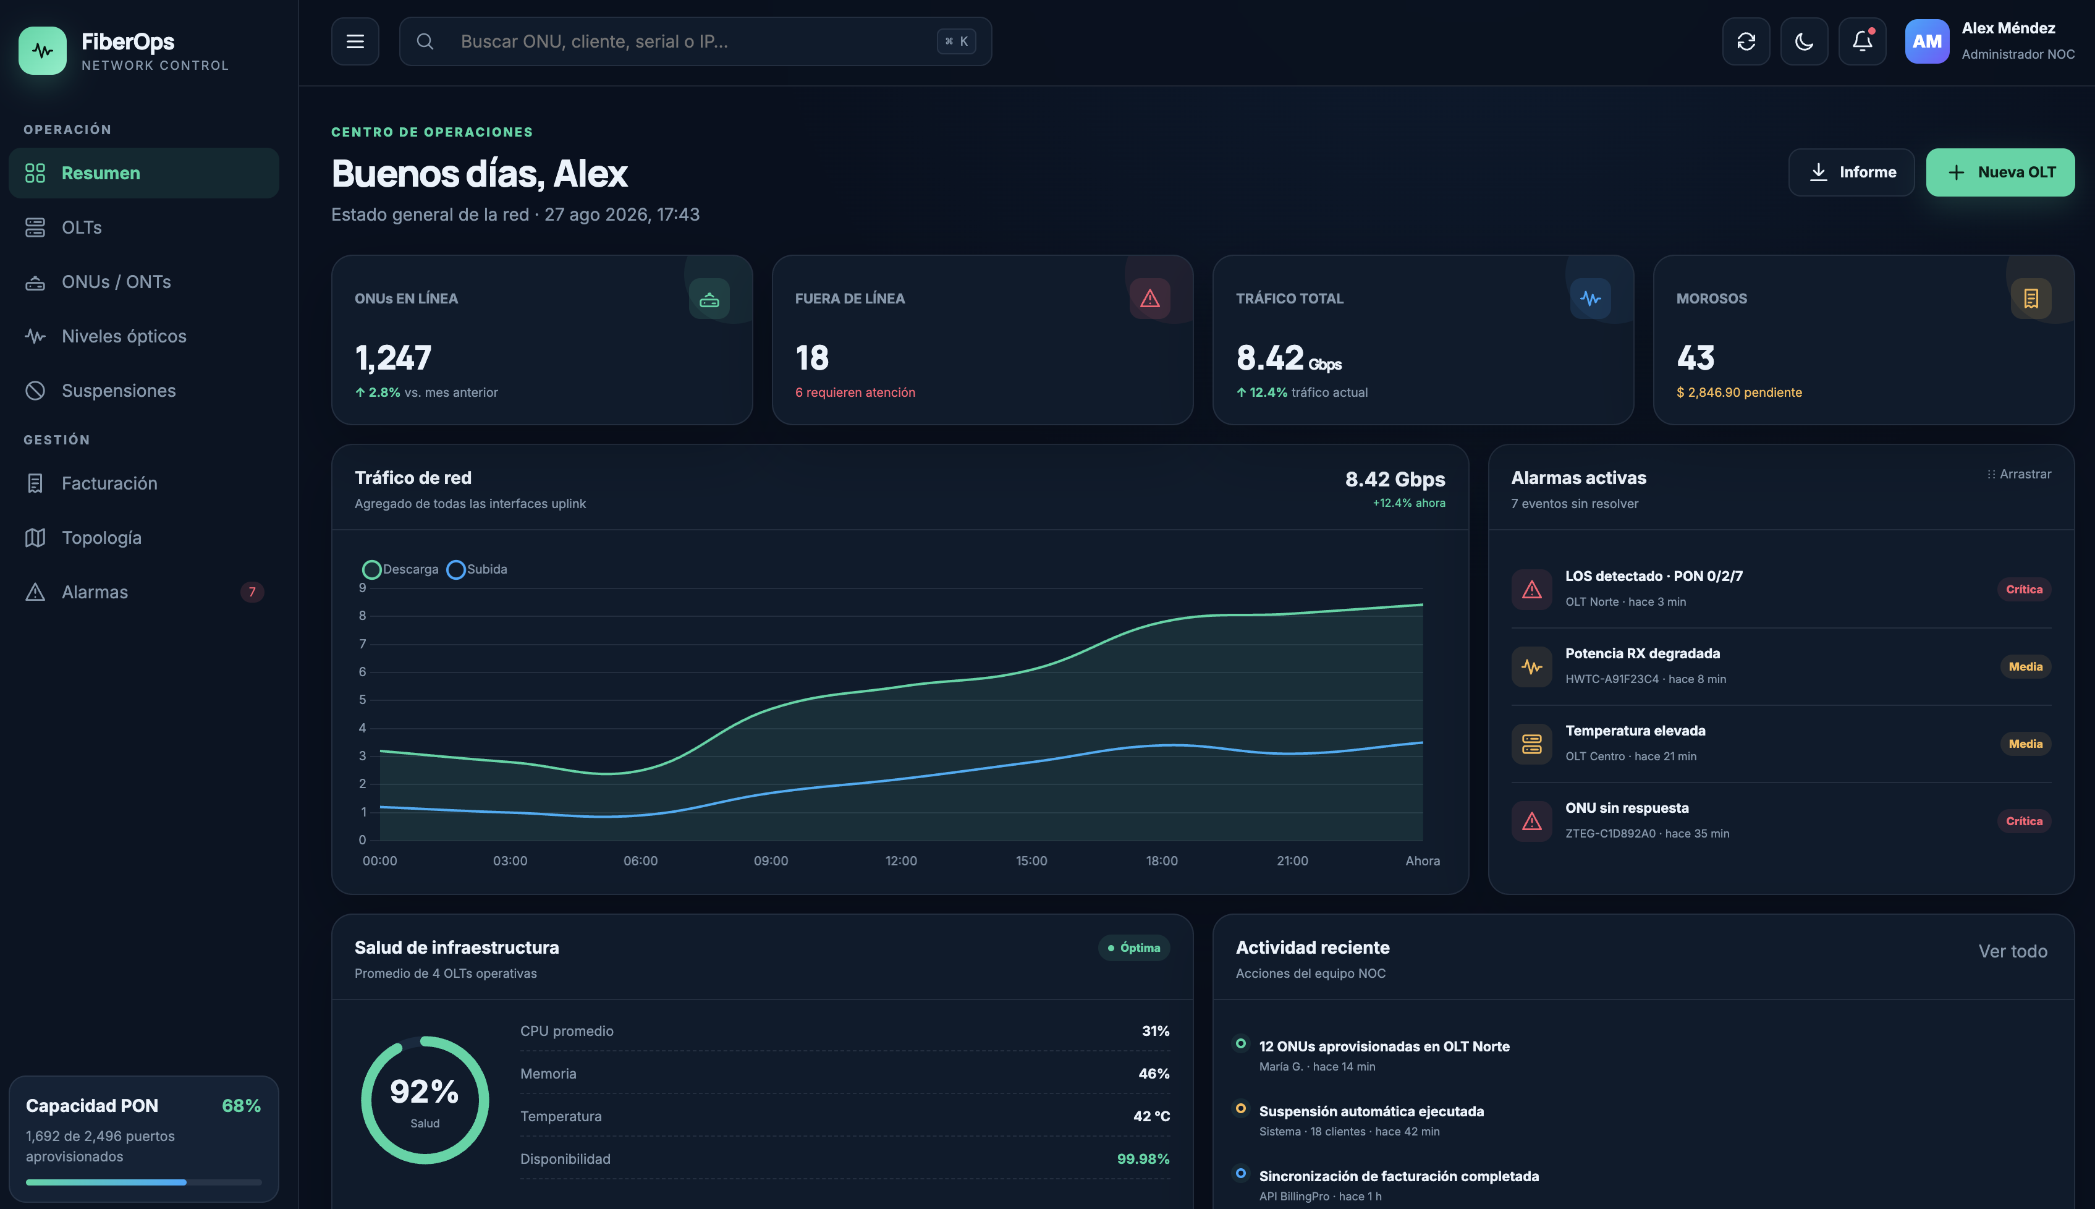Toggle dark mode with moon icon
The width and height of the screenshot is (2095, 1209).
(1805, 41)
